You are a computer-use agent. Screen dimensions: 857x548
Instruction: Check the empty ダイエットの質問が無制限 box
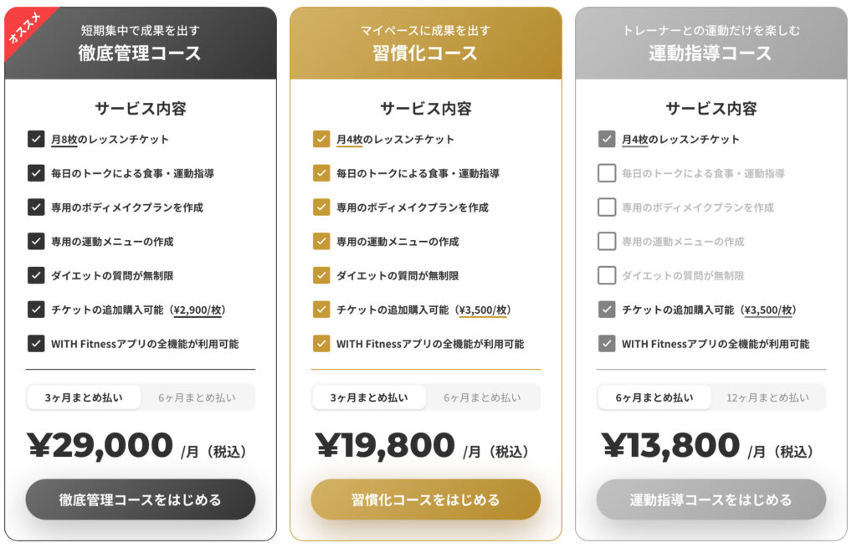[x=607, y=275]
